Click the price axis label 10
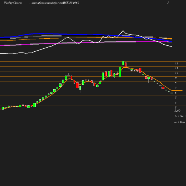186x186 pixels. click(x=177, y=73)
